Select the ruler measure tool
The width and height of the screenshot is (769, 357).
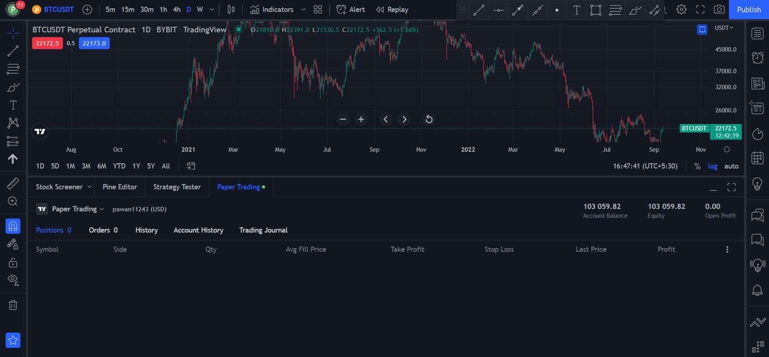(13, 183)
